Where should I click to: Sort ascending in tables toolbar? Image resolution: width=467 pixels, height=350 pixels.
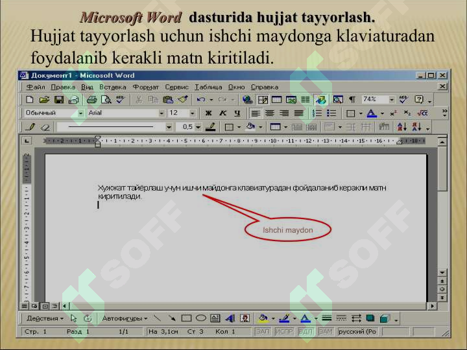pos(401,127)
